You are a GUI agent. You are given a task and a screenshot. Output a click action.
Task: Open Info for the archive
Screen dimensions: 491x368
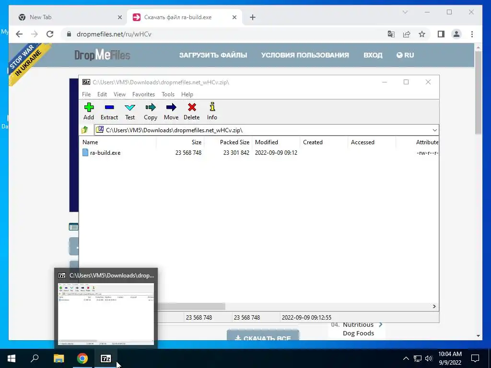tap(212, 111)
